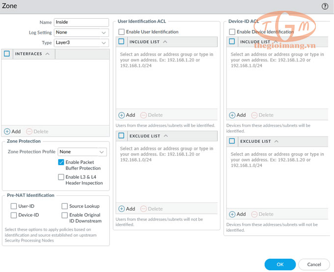Add an address to User Identification Exclude List
Image resolution: width=334 pixels, height=272 pixels.
click(x=127, y=209)
